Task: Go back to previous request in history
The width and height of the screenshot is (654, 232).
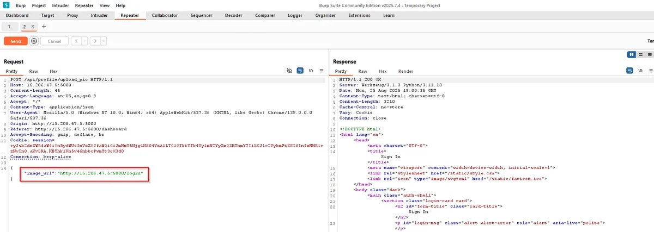Action: pos(76,41)
